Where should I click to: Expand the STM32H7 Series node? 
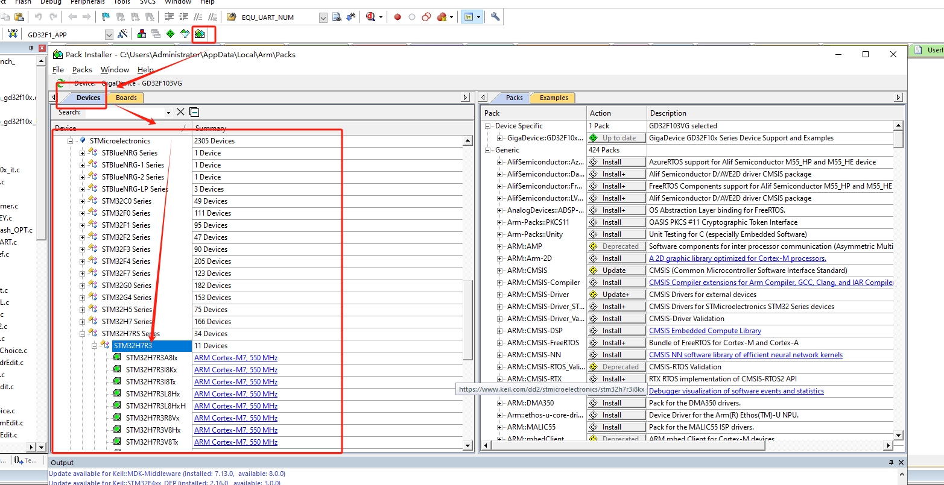[83, 322]
